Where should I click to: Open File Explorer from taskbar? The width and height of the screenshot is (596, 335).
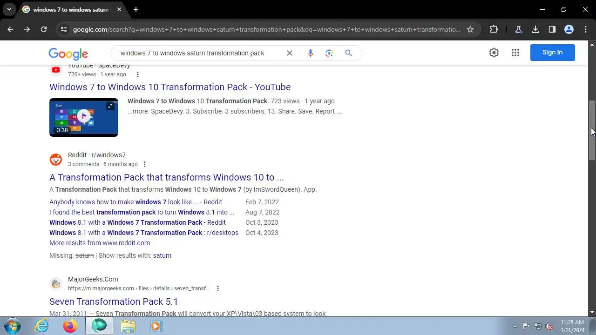click(128, 326)
